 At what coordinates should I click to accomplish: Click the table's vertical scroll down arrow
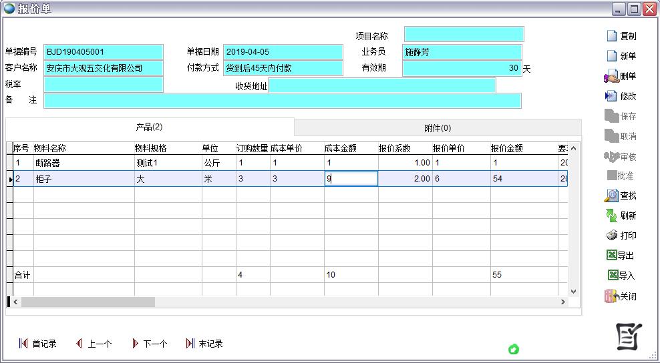[573, 292]
